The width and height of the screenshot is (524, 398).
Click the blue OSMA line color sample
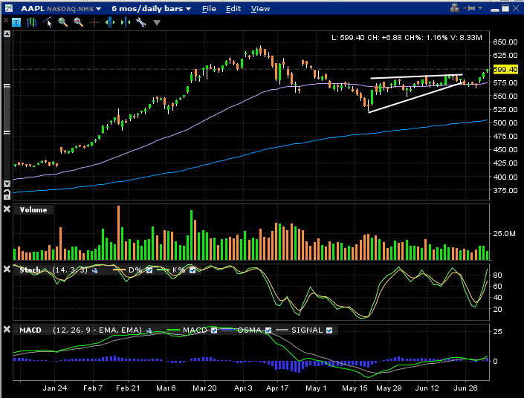tap(228, 330)
